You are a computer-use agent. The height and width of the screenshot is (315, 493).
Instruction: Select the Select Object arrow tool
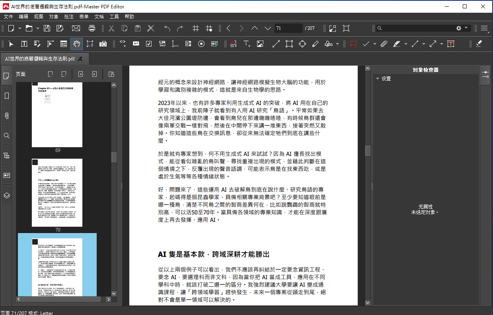[x=11, y=44]
